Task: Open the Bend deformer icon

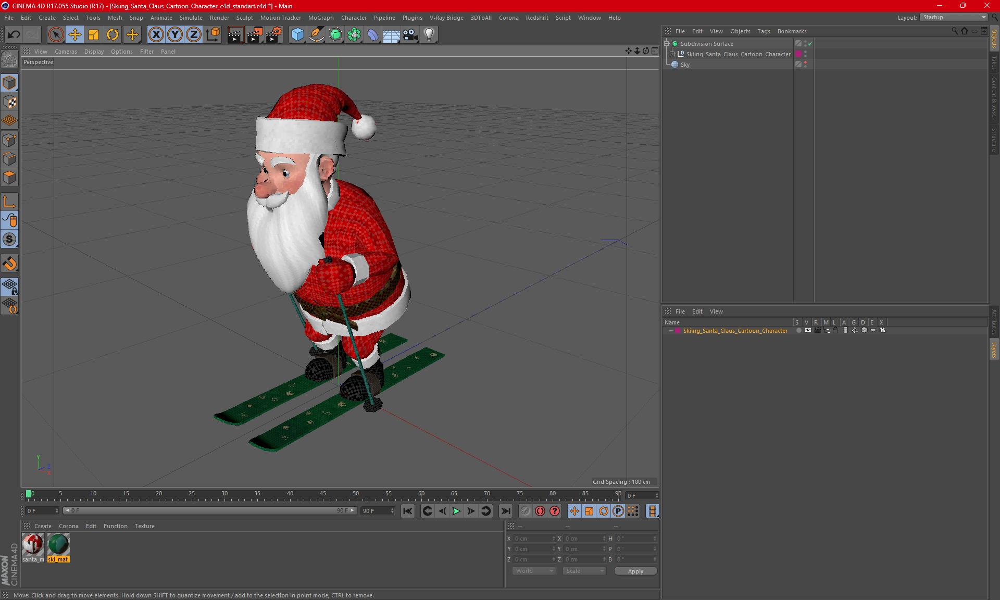Action: click(373, 35)
